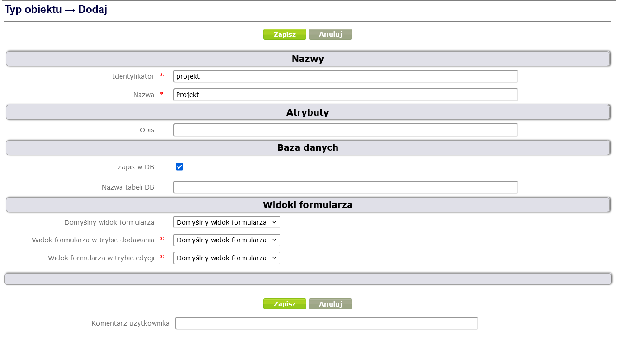Select the Opis text field

[345, 130]
